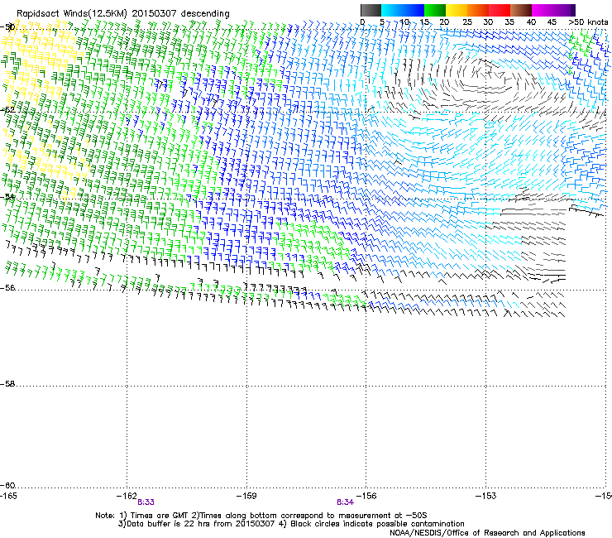Click the '-165' longitude axis label

[8, 496]
